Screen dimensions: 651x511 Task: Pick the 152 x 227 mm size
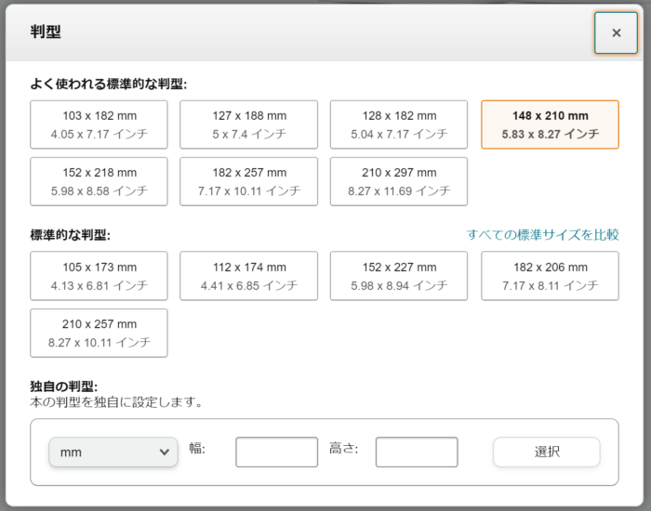click(x=399, y=276)
